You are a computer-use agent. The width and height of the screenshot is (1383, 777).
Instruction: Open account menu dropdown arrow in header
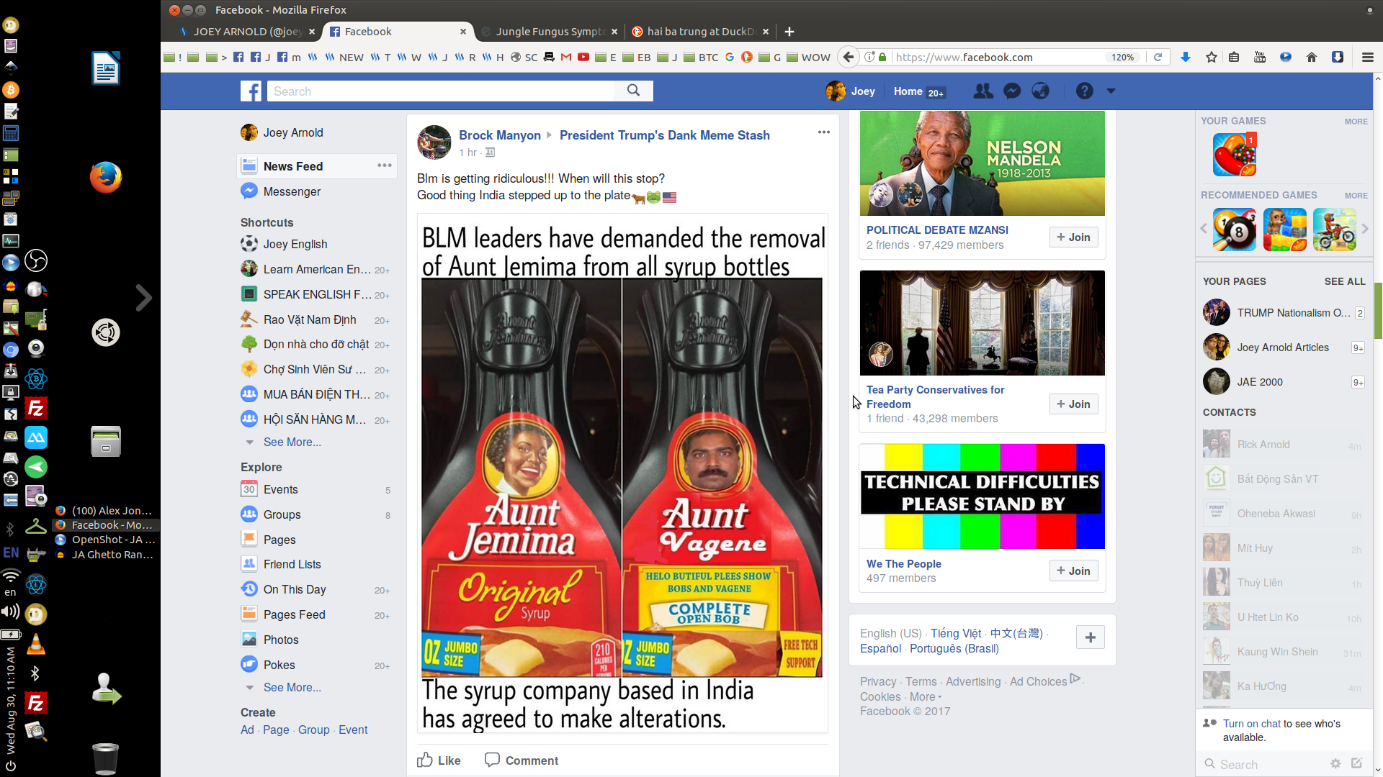tap(1111, 91)
